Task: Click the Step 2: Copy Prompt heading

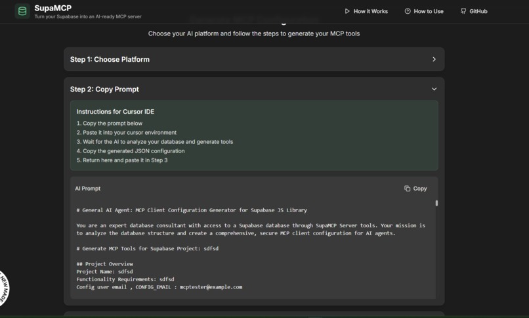Action: [104, 89]
